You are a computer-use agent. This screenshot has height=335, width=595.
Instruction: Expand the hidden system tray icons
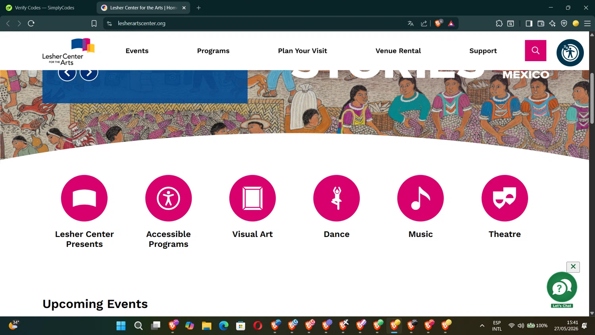482,326
